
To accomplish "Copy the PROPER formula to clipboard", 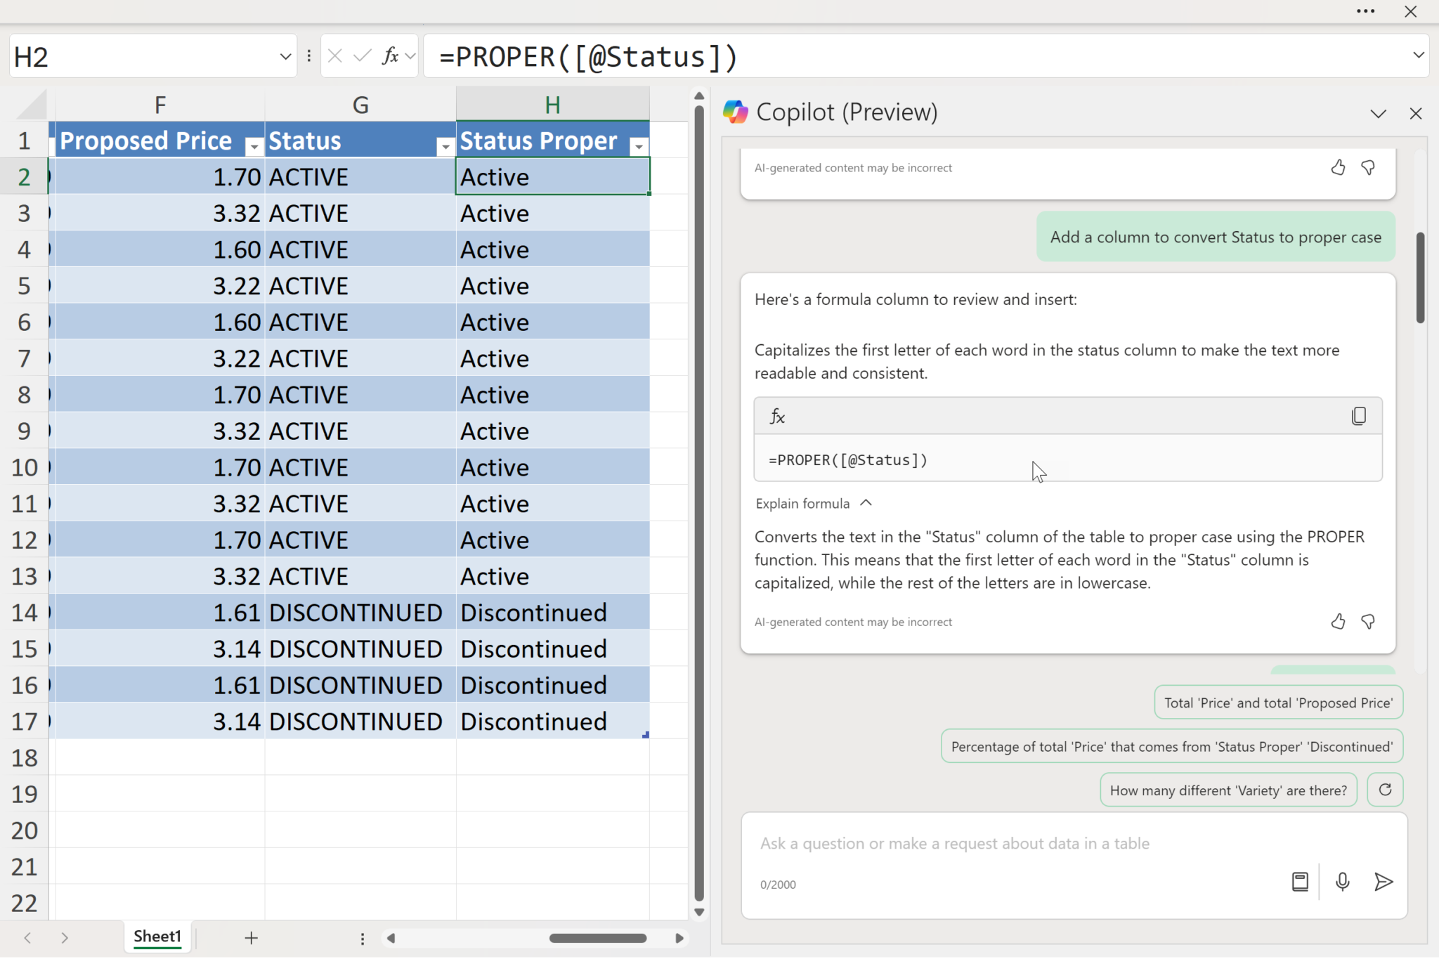I will [x=1358, y=417].
